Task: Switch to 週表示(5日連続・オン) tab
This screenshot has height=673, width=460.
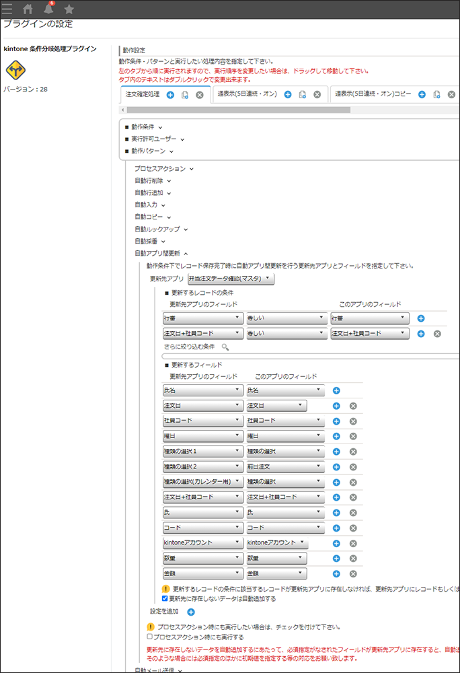Action: 247,94
